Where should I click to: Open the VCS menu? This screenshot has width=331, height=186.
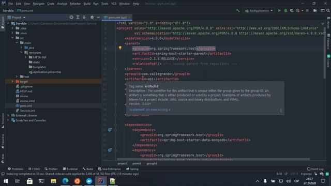(x=114, y=4)
